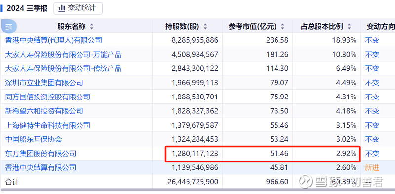Screen dimensions: 395x194
Task: Sort by 占总股本比例 arrow icon
Action: point(349,27)
